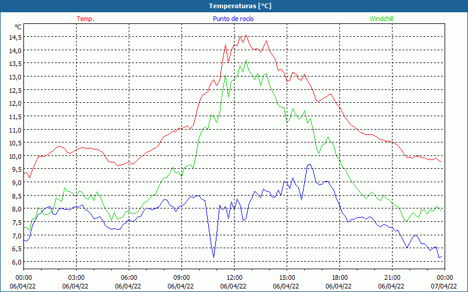
Task: Click the '13,5' y-axis value
Action: tap(16, 64)
